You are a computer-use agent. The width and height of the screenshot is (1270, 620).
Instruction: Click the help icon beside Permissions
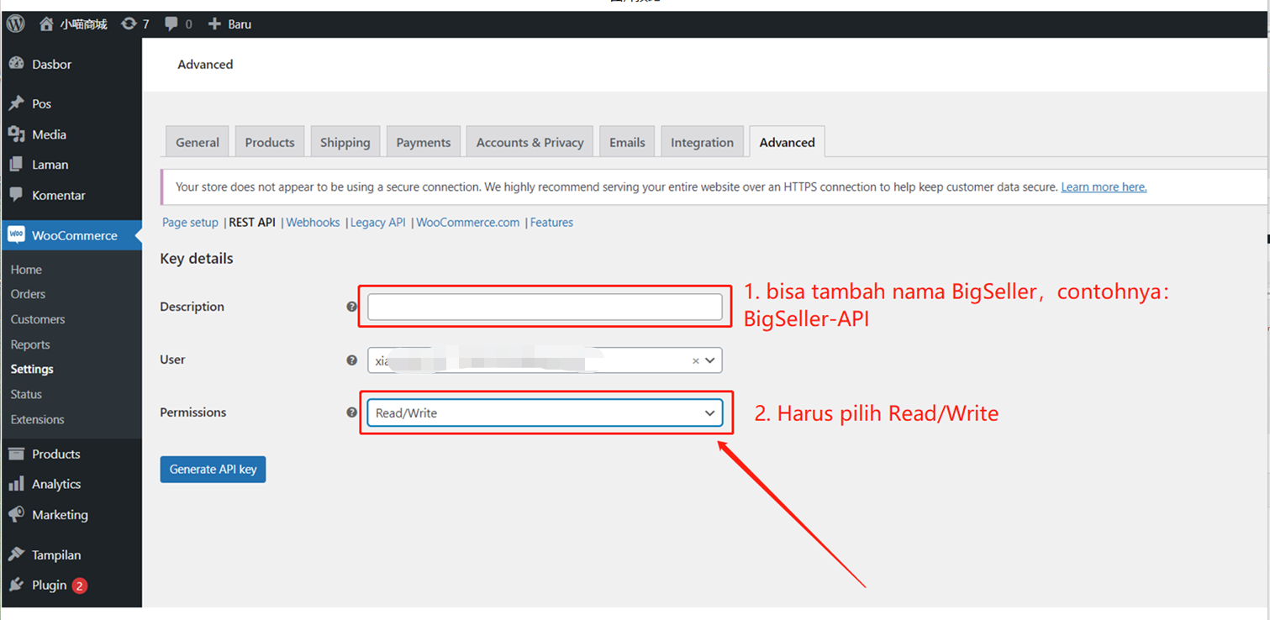352,412
